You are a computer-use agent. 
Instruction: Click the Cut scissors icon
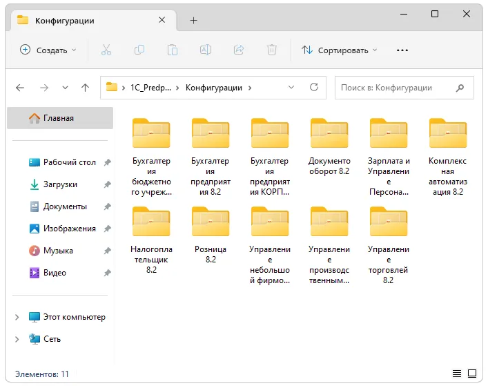tap(106, 50)
